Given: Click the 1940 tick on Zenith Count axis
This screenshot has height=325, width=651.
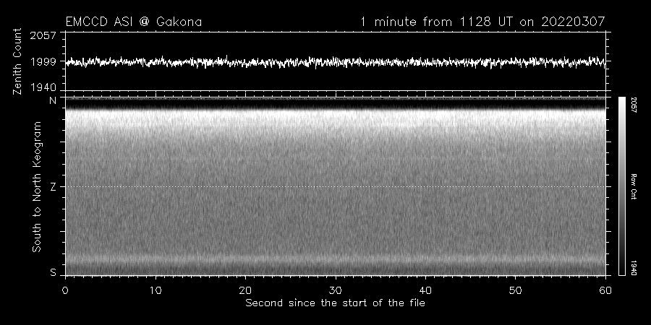Looking at the screenshot, I should click(43, 87).
